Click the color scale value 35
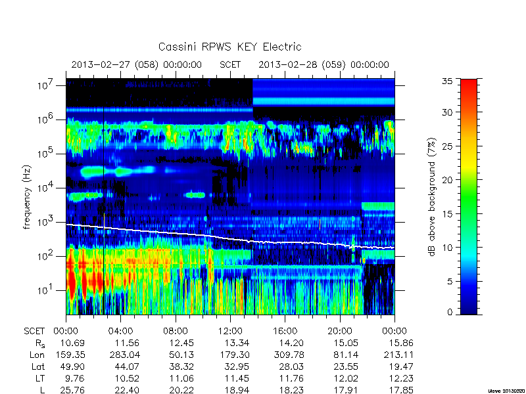This screenshot has width=526, height=394. [x=447, y=81]
